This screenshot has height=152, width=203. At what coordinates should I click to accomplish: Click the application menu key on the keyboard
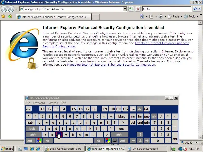[115, 141]
